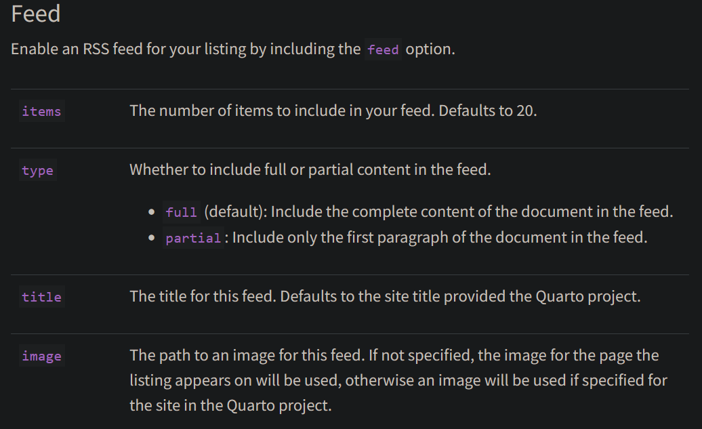
Task: Click the bullet describing complete content of the document
Action: coord(419,211)
